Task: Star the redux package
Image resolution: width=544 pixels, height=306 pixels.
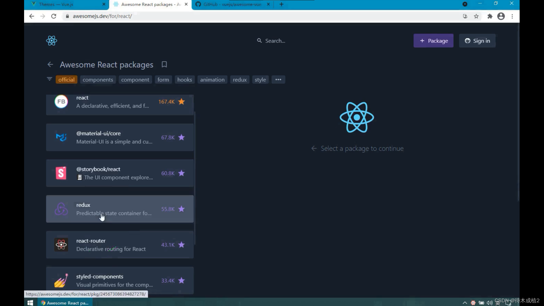Action: pyautogui.click(x=182, y=209)
